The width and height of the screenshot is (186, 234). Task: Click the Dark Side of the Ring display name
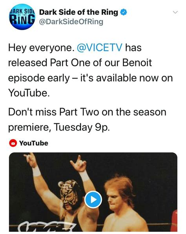click(x=78, y=12)
